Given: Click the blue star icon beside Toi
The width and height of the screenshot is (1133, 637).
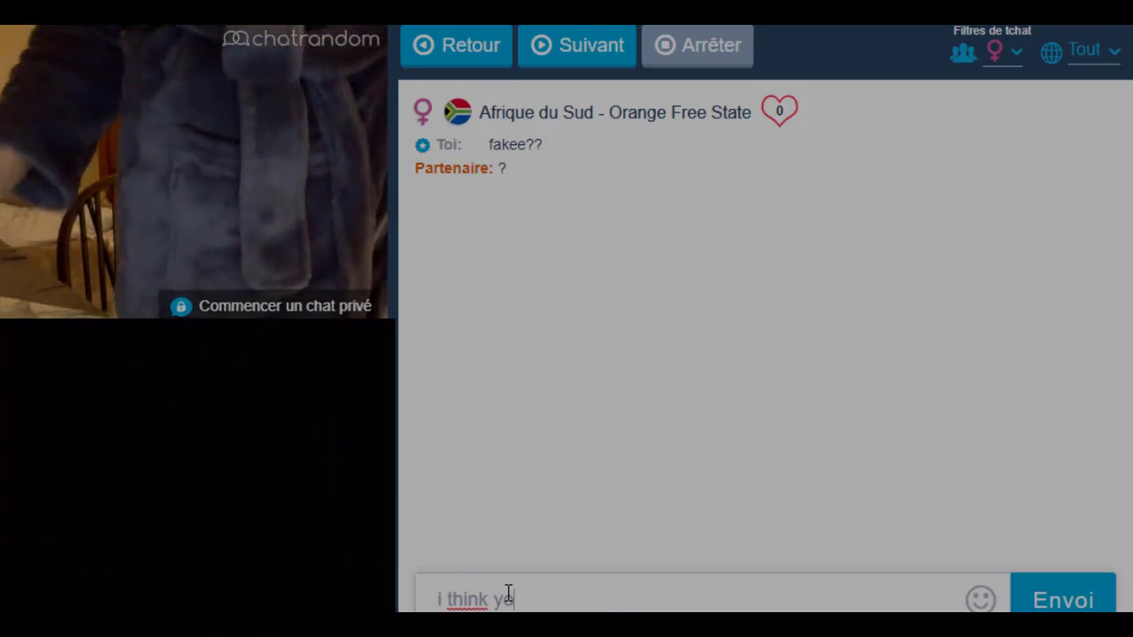Looking at the screenshot, I should point(422,145).
